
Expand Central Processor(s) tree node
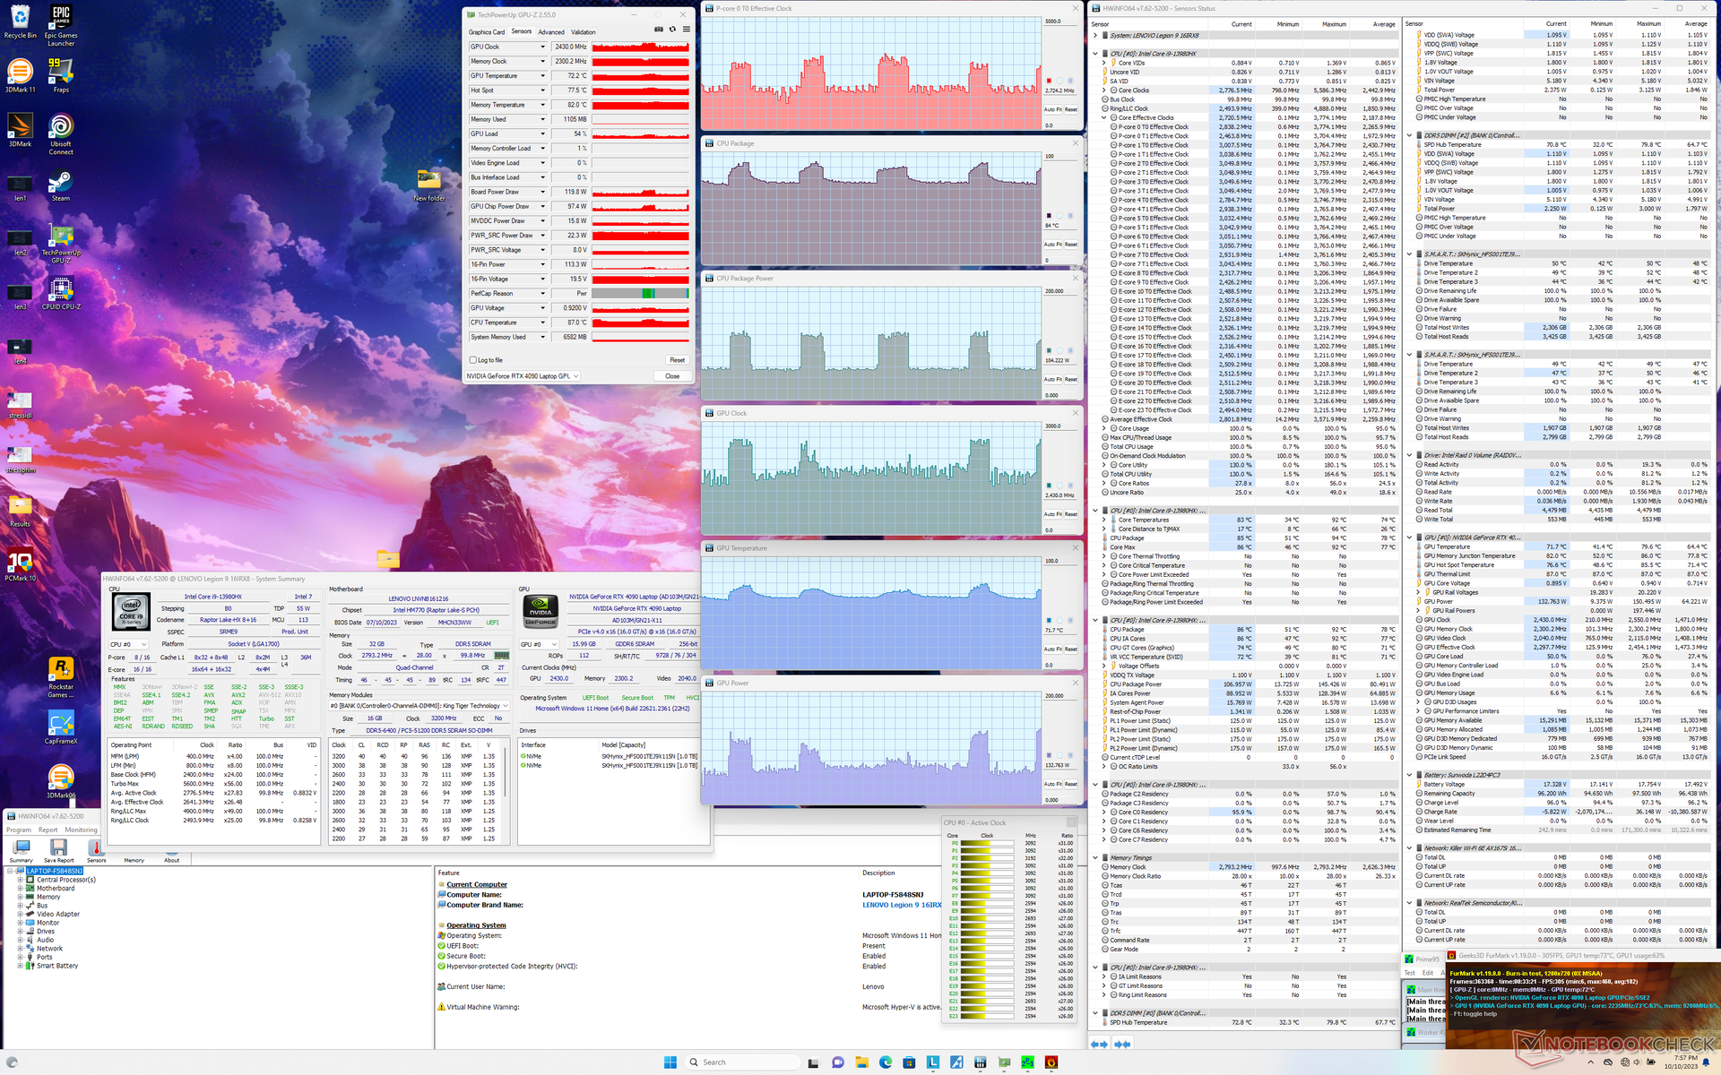click(x=20, y=880)
